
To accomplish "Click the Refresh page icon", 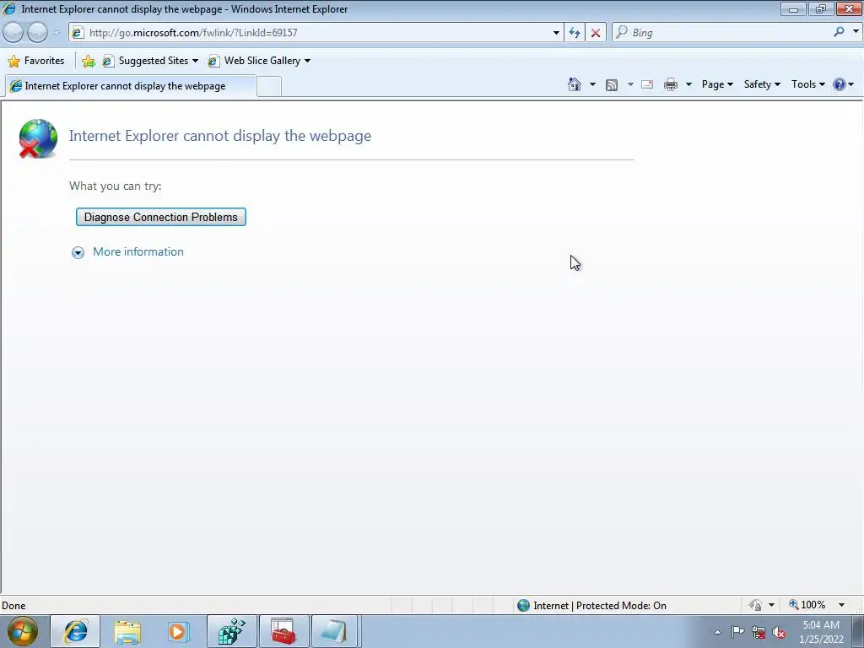I will [x=575, y=33].
